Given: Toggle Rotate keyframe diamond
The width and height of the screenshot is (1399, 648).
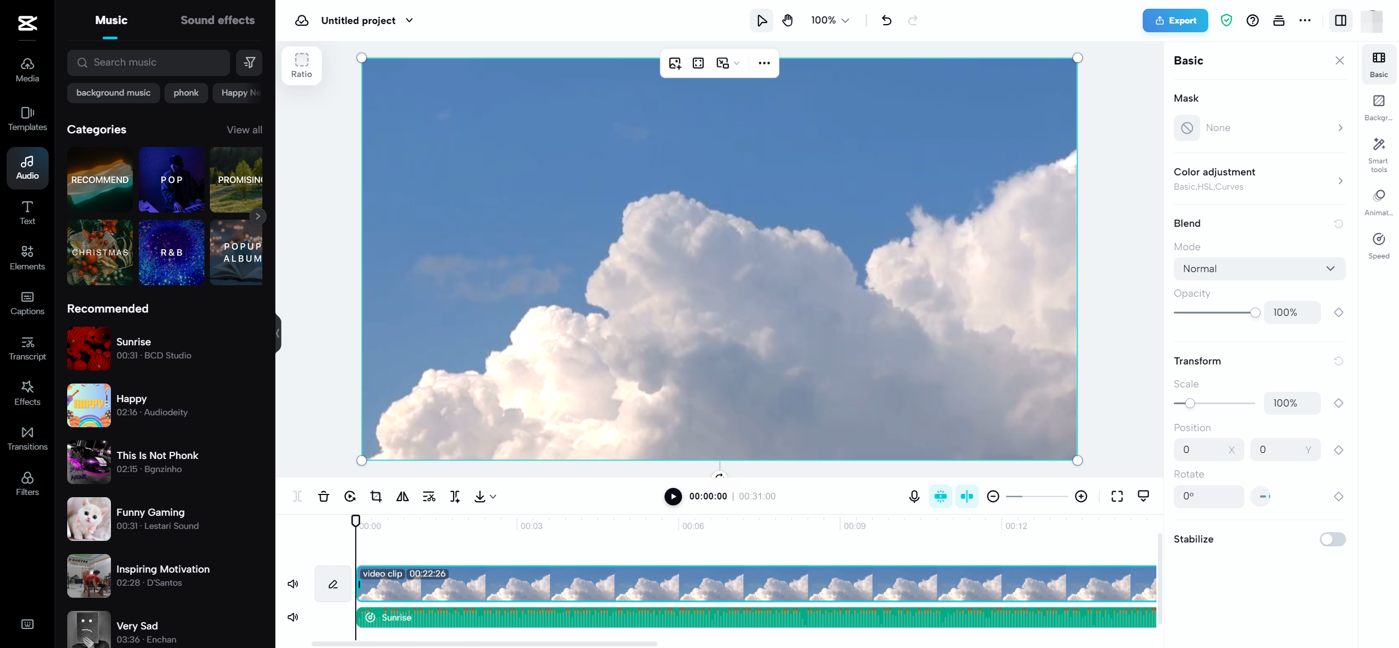Looking at the screenshot, I should click(x=1338, y=497).
